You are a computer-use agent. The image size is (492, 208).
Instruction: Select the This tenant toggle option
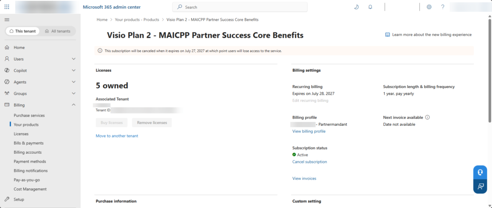(23, 31)
